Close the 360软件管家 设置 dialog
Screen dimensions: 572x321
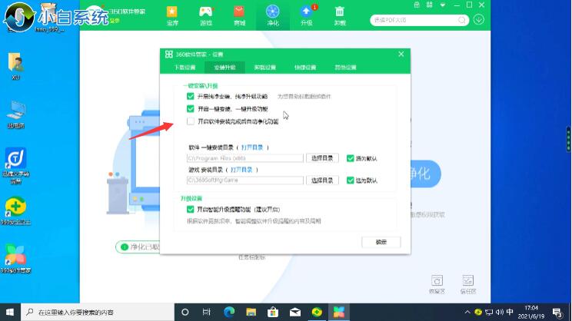(x=401, y=55)
